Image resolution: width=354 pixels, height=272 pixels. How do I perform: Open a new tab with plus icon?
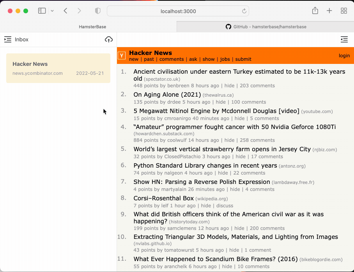click(329, 11)
